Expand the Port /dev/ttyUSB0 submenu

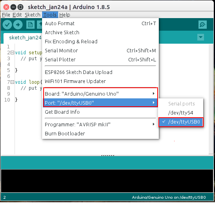click(100, 103)
